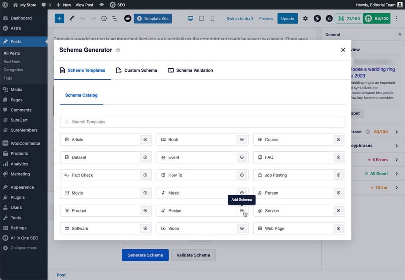The image size is (405, 280).
Task: Go to Dashboard in sidebar
Action: click(24, 18)
